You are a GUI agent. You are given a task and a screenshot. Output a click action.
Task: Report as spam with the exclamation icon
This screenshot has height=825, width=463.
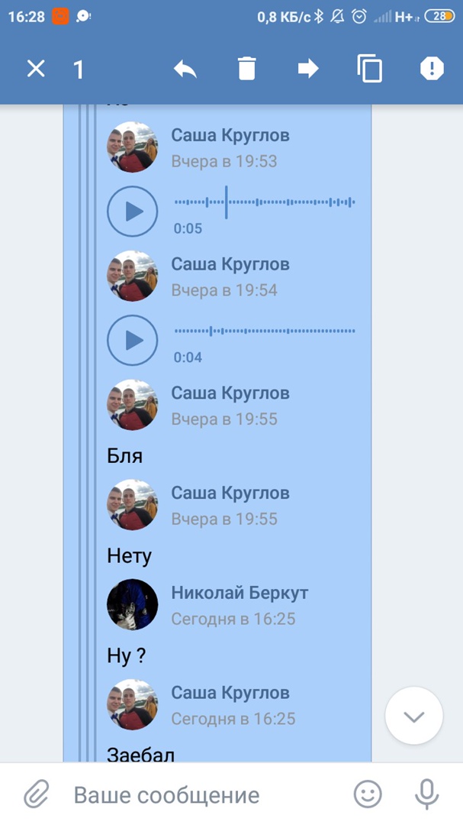click(432, 69)
